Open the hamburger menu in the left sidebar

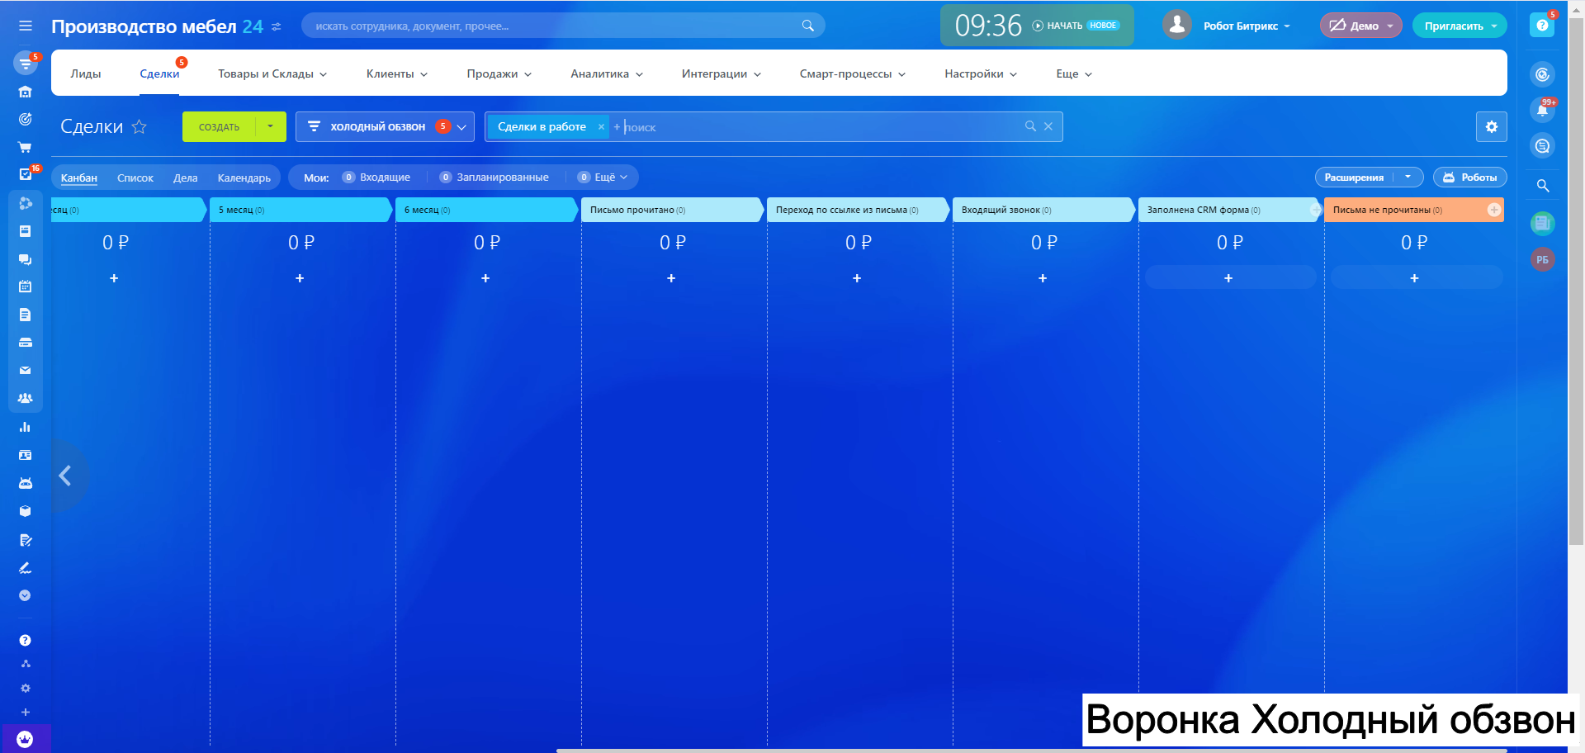[x=26, y=26]
